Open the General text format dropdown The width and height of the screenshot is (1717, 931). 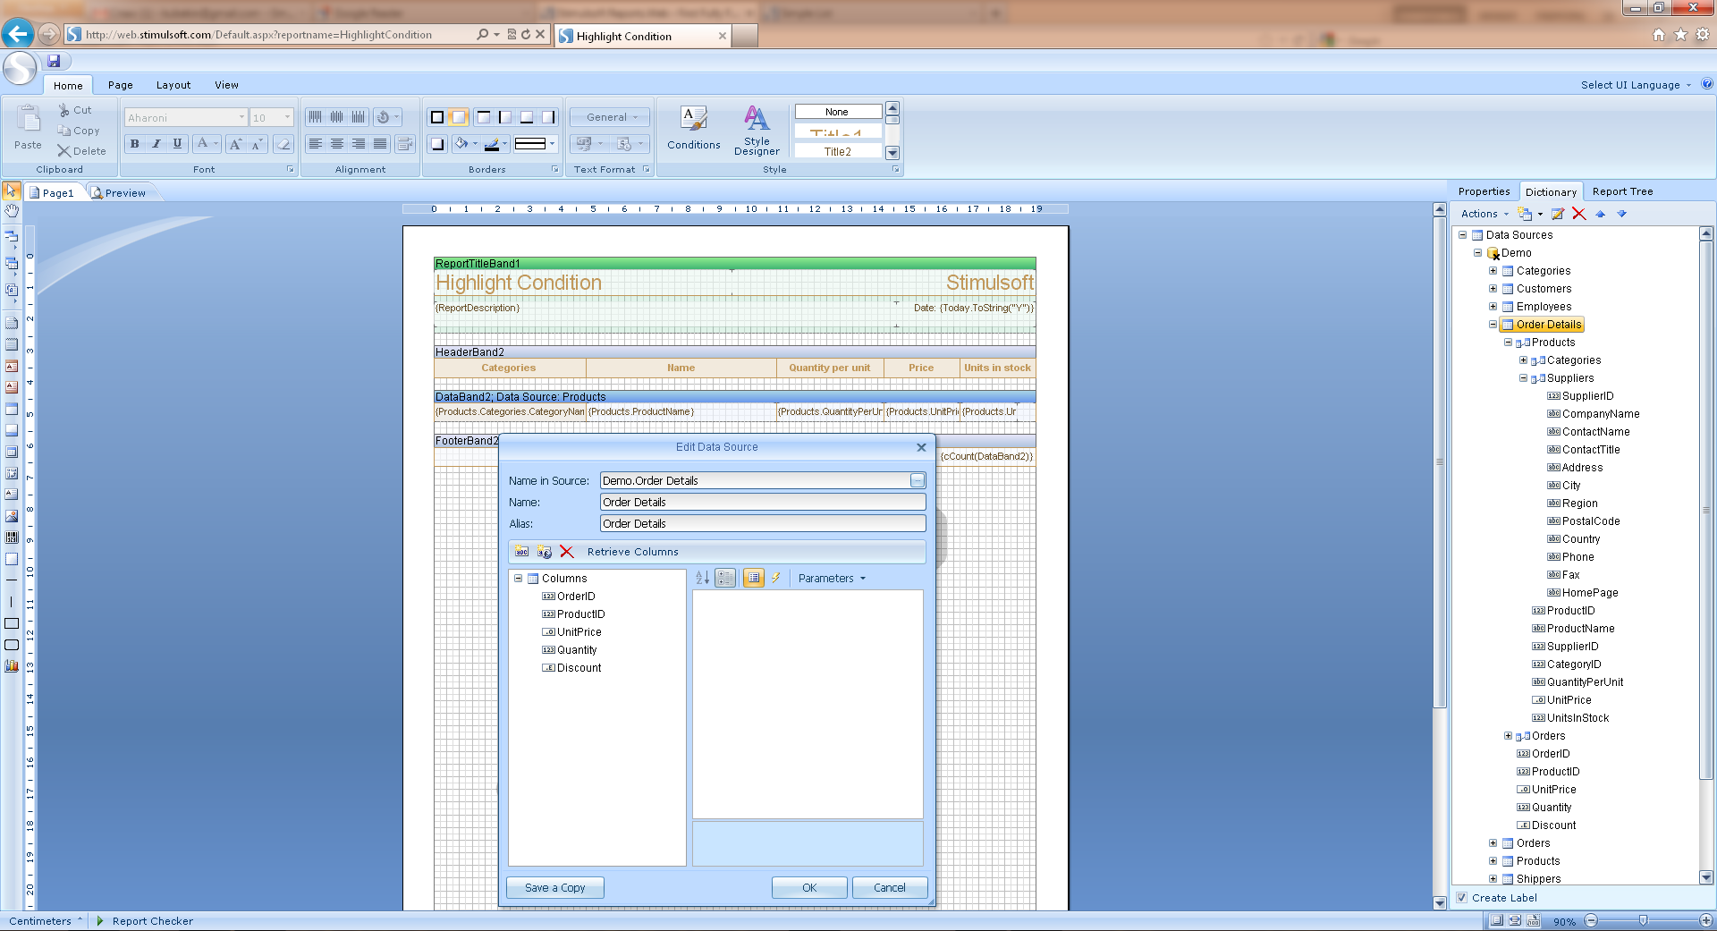(612, 117)
